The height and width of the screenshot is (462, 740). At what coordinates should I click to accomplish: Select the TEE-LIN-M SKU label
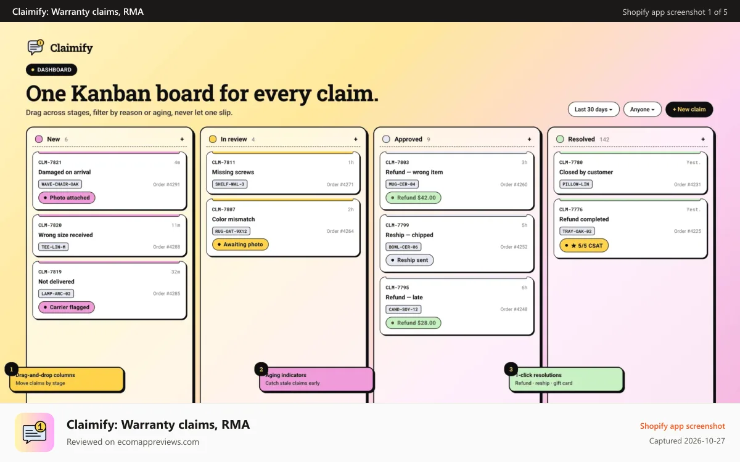point(54,247)
